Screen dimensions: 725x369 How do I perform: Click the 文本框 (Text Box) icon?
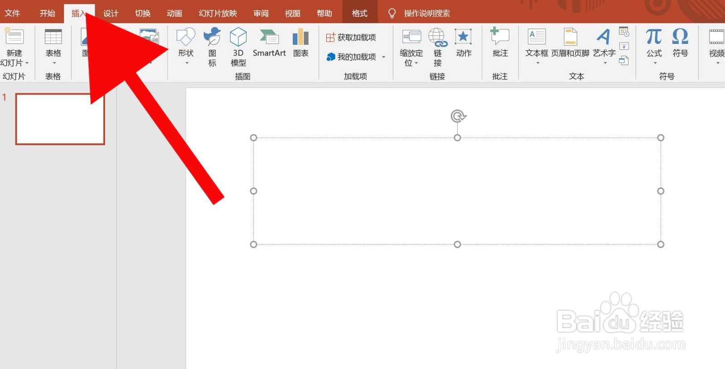pos(536,37)
